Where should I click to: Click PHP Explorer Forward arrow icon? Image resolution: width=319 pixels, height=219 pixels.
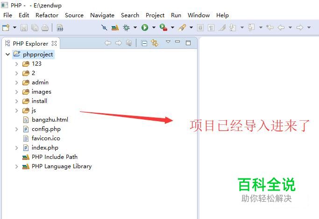pyautogui.click(x=119, y=43)
